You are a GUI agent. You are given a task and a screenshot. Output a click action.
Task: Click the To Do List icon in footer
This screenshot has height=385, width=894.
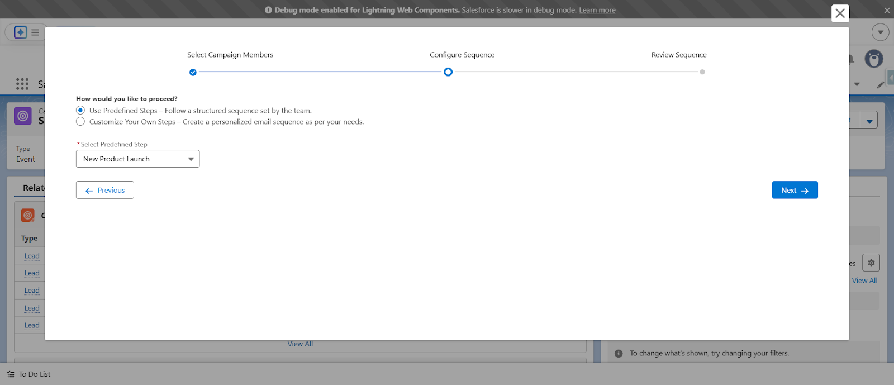coord(11,374)
